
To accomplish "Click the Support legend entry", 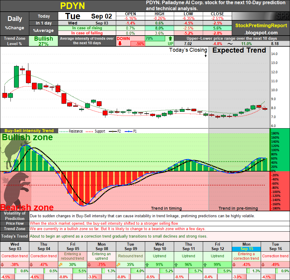I will pyautogui.click(x=96, y=131).
